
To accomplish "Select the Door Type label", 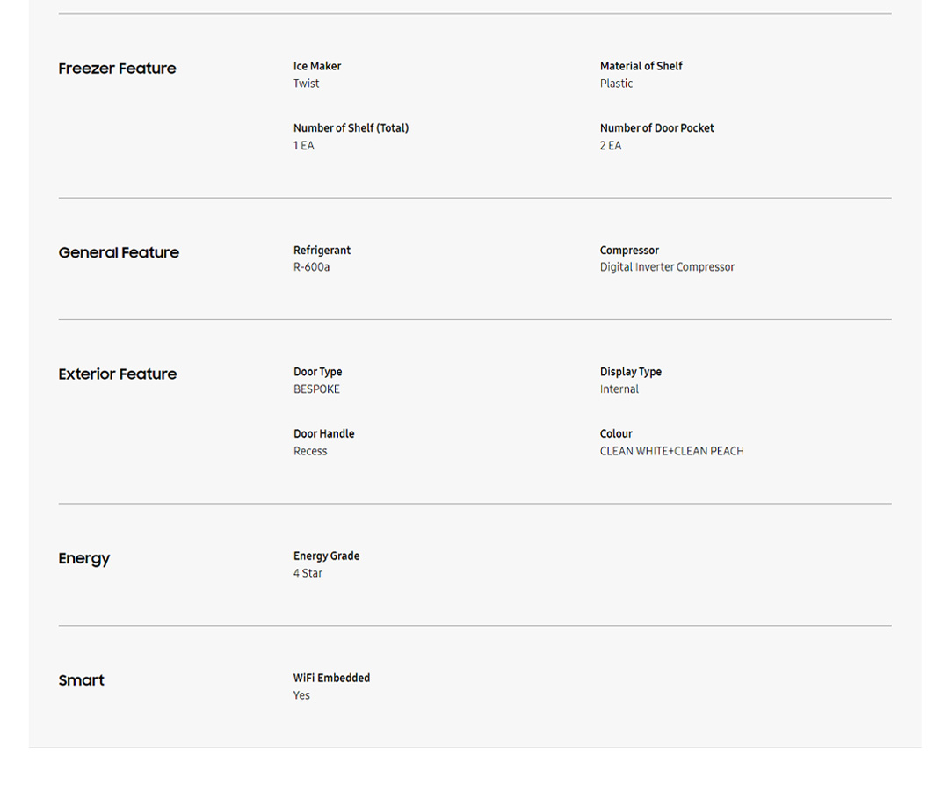I will pos(317,372).
